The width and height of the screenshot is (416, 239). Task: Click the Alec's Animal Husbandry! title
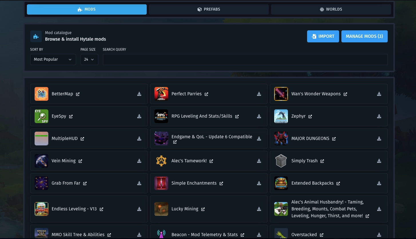point(327,209)
